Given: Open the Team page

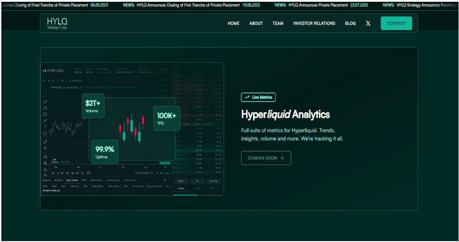Looking at the screenshot, I should coord(278,23).
